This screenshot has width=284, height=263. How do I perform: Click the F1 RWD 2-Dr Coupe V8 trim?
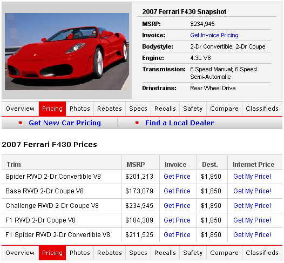point(40,220)
